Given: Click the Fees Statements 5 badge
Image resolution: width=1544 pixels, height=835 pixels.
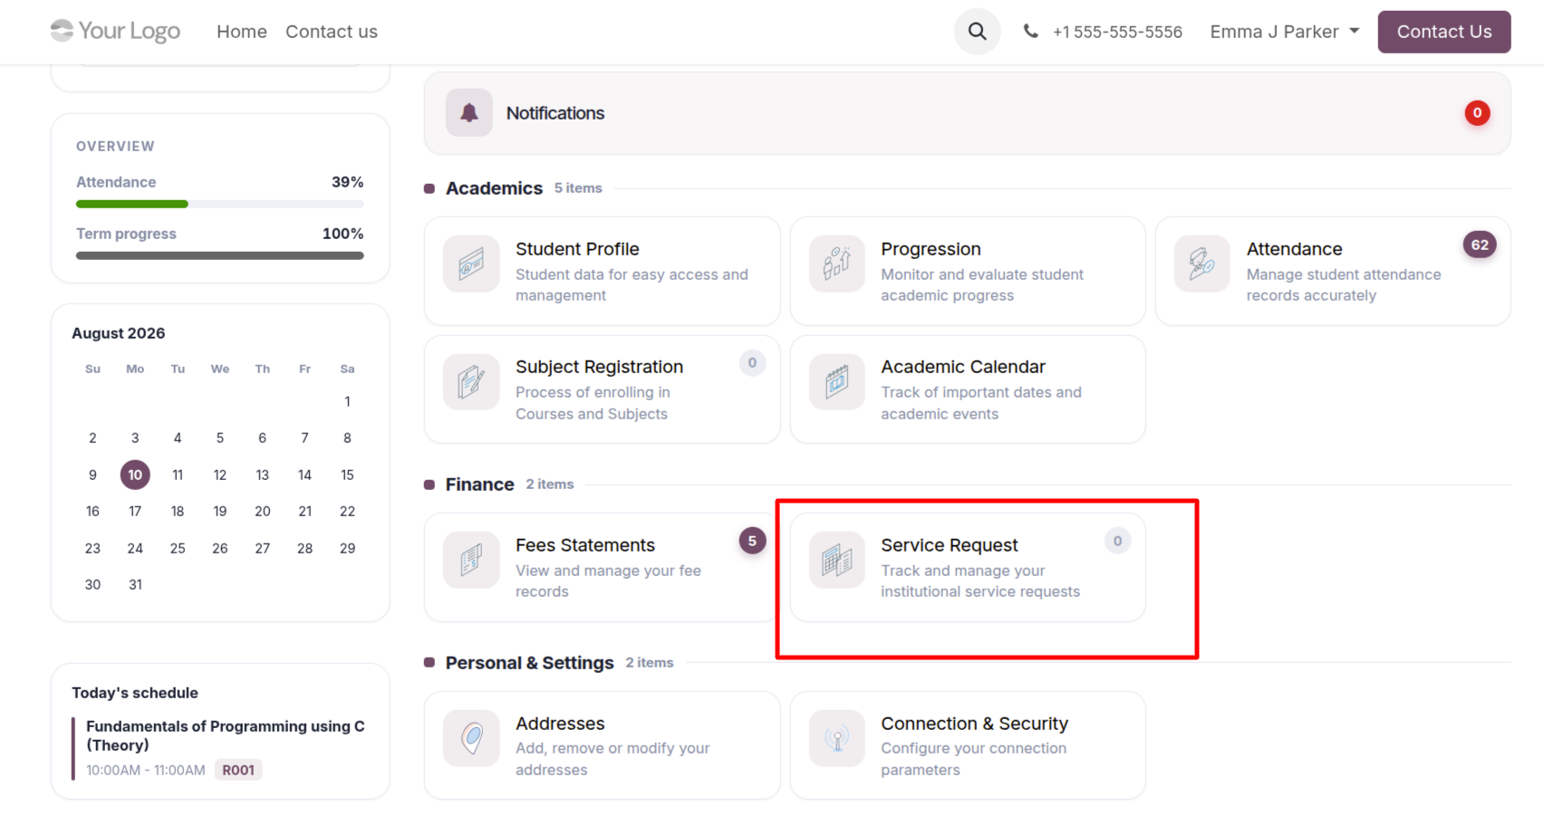Looking at the screenshot, I should (752, 541).
